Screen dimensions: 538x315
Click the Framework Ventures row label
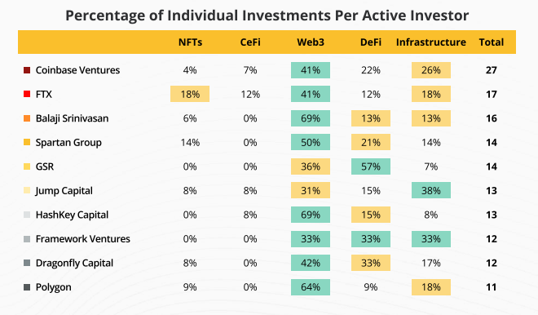click(83, 239)
